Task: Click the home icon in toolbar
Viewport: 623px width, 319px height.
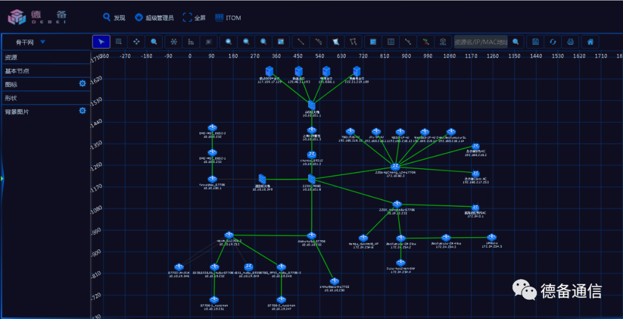Action: tap(591, 41)
